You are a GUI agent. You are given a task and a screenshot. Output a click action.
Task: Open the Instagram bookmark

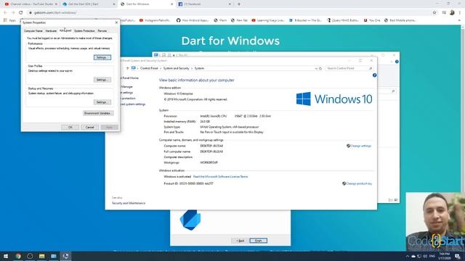coord(155,20)
